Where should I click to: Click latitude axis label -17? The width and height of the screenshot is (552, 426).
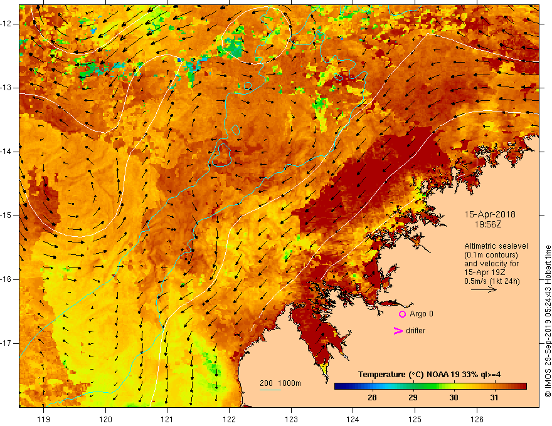tap(6, 343)
